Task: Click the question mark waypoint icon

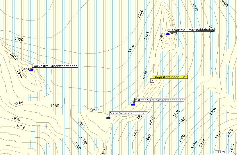Action: [152, 81]
